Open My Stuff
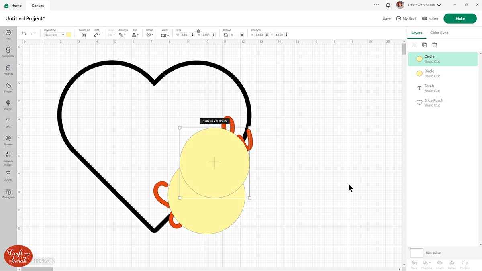This screenshot has width=482, height=271. tap(406, 19)
